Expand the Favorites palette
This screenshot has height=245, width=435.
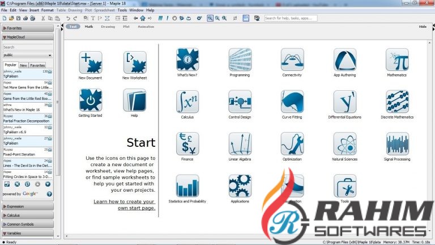[27, 28]
